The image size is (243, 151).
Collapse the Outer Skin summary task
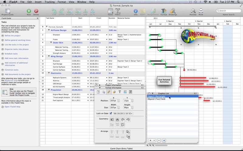click(x=51, y=43)
